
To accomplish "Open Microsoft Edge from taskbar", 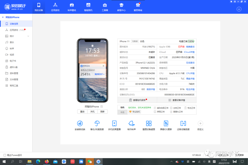I will click(38, 162).
